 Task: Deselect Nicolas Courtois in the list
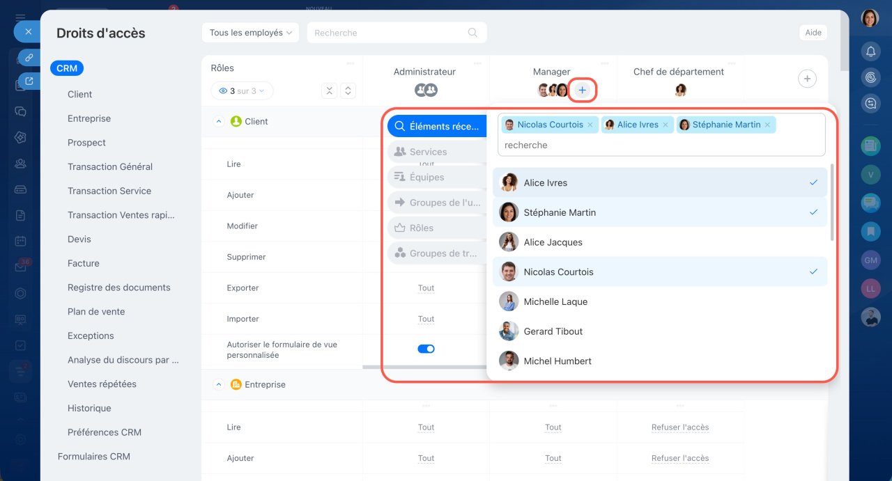pos(660,272)
